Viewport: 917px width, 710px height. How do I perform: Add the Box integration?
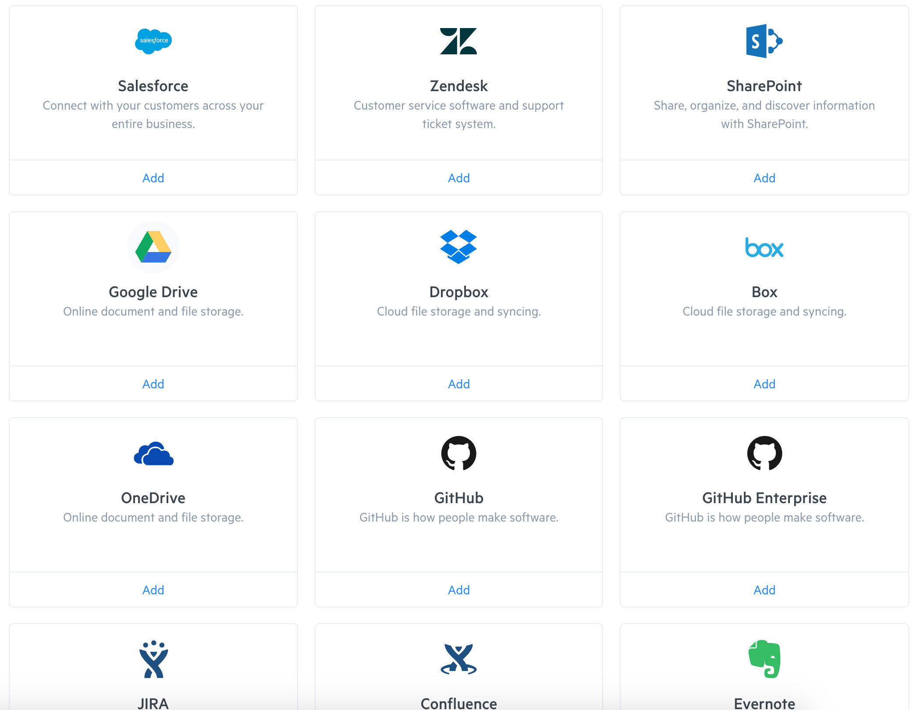pyautogui.click(x=764, y=384)
